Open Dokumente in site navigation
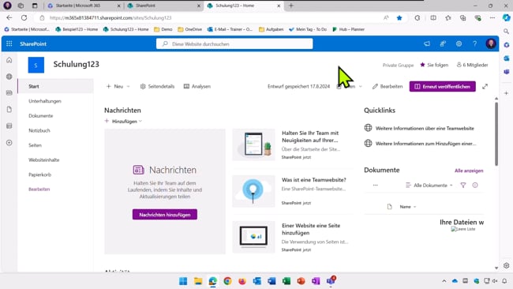Screen dimensions: 513x289 [40, 116]
